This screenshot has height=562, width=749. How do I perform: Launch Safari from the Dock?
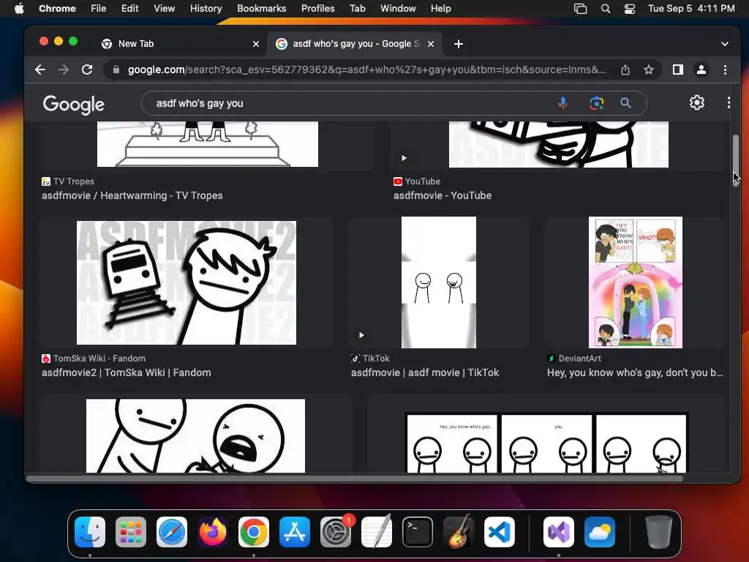click(x=172, y=532)
